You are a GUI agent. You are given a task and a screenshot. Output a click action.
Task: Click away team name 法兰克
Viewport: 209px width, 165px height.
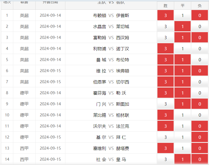(x=123, y=126)
